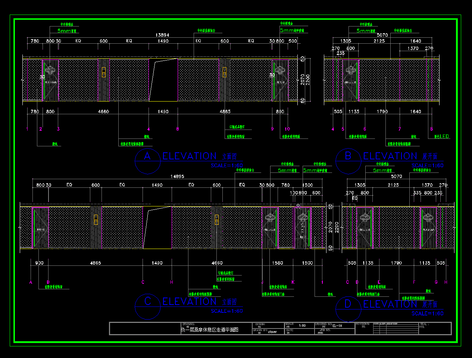Image resolution: width=472 pixels, height=358 pixels.
Task: Select the ELEVATION title next to marker D
Action: (x=390, y=304)
